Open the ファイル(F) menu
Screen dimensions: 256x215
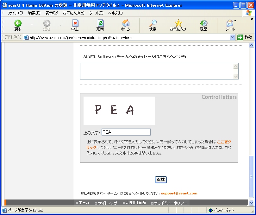pyautogui.click(x=15, y=13)
